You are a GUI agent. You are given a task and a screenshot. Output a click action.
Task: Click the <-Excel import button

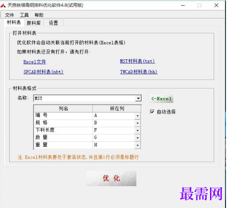(x=162, y=99)
